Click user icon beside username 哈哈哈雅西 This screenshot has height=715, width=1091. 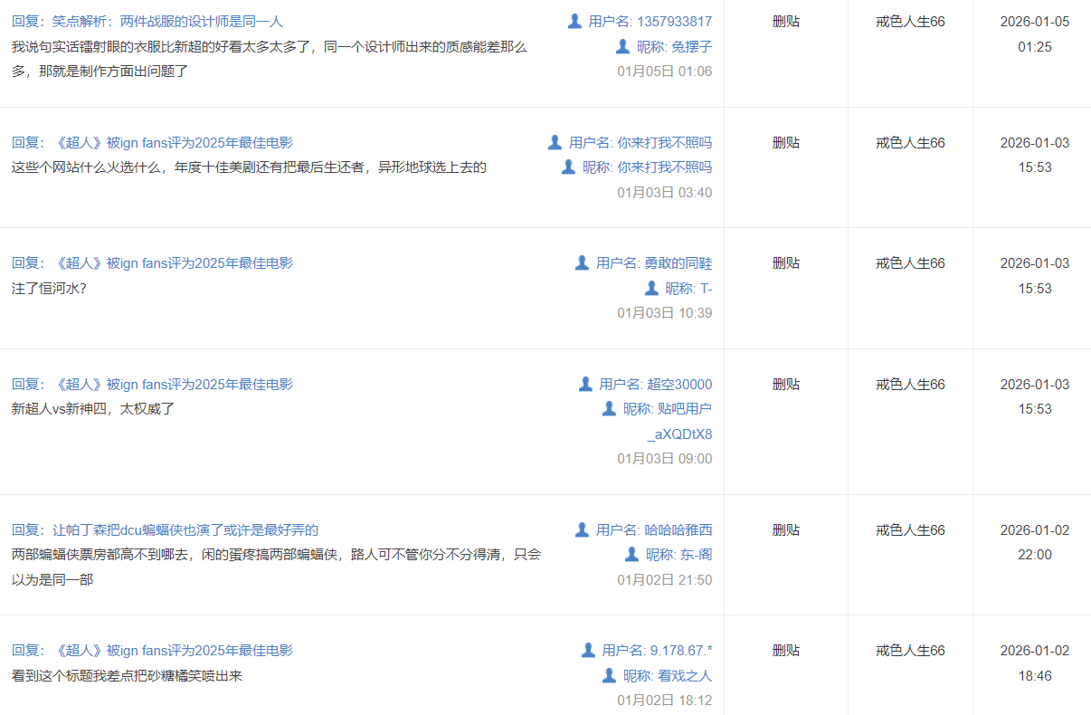pos(583,529)
